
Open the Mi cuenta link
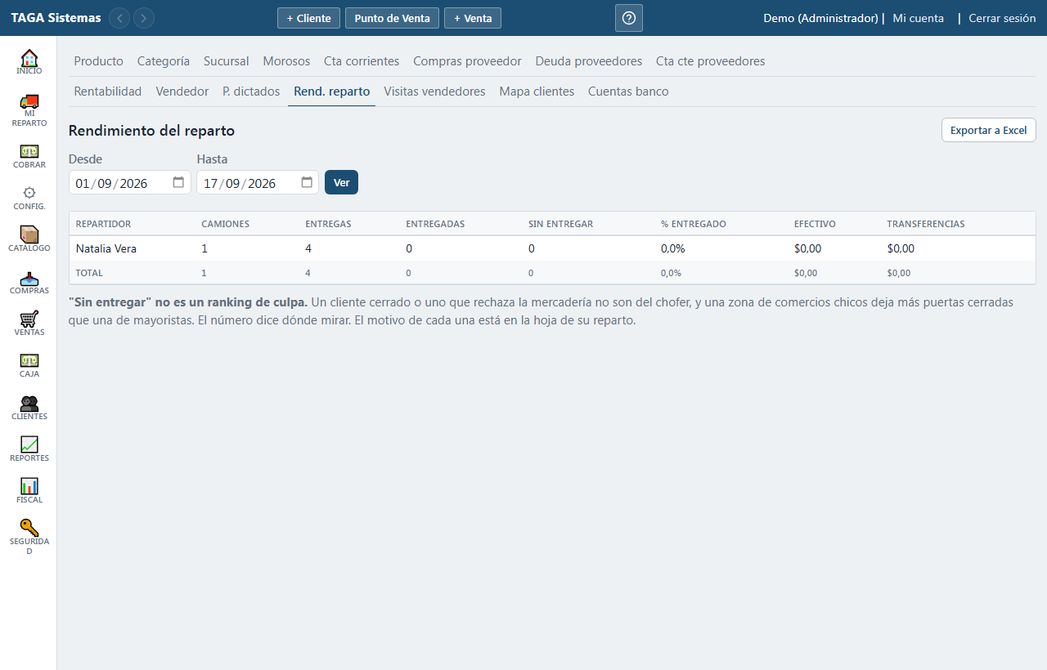[x=918, y=18]
